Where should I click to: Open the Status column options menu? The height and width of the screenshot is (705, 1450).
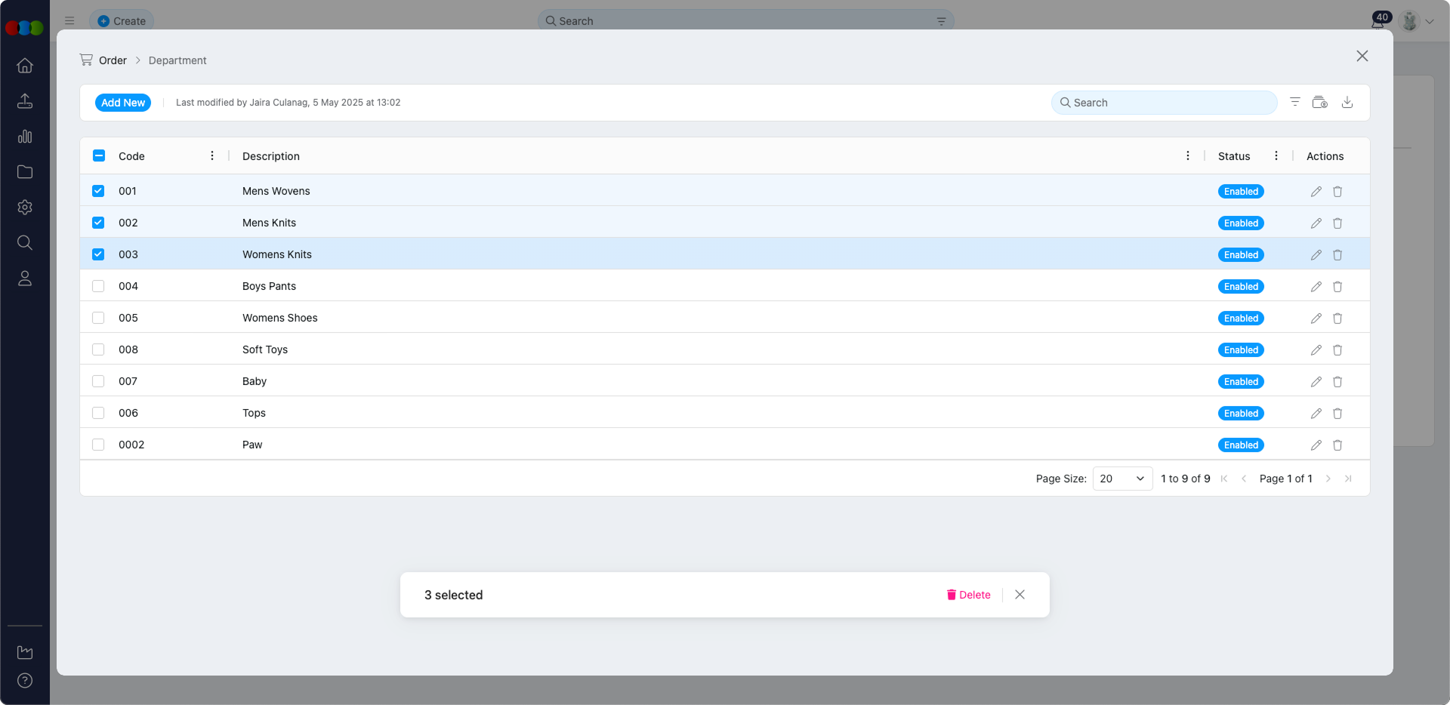coord(1276,156)
